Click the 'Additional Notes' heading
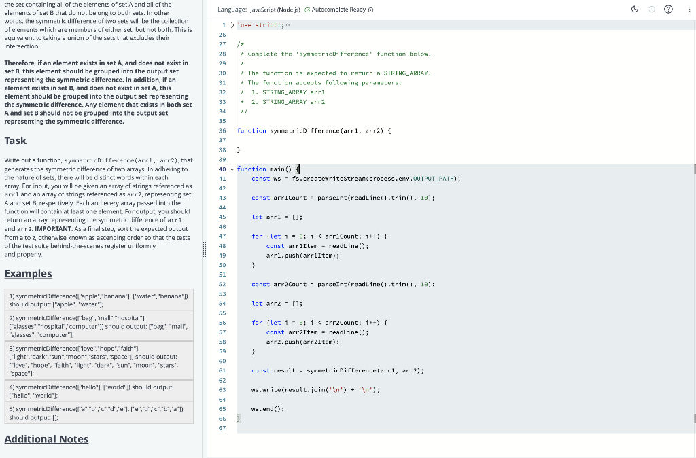Viewport: 696px width, 458px height. [x=46, y=439]
